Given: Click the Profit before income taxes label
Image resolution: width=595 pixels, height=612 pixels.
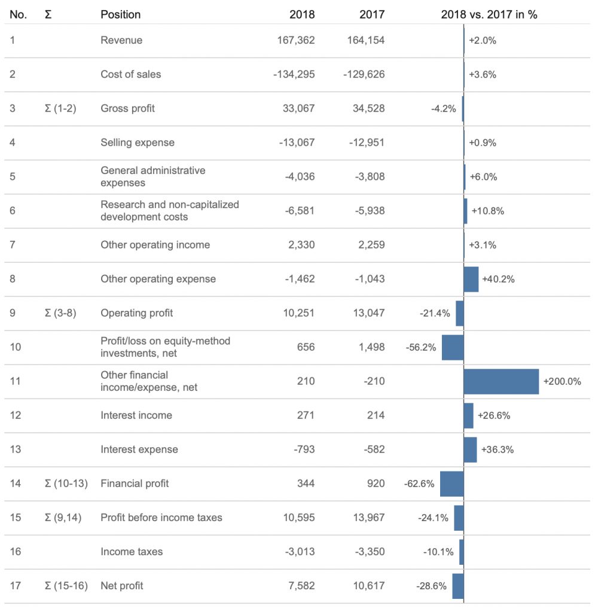Looking at the screenshot, I should click(x=161, y=518).
